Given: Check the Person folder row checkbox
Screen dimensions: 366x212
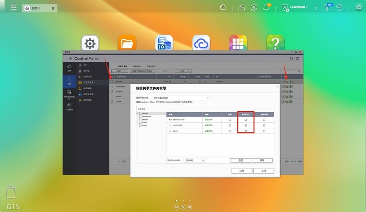Looking at the screenshot, I should point(112,92).
